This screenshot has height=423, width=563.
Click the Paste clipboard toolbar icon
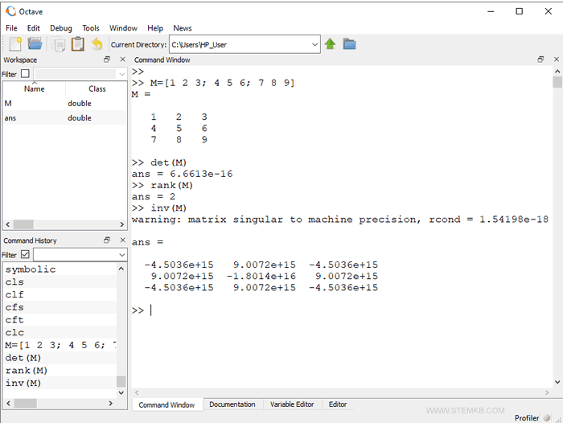77,44
